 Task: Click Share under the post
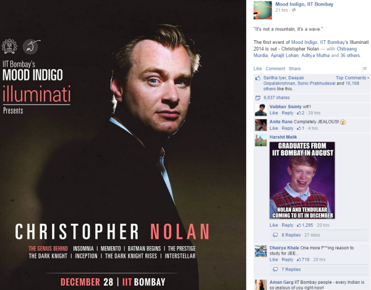coord(294,69)
